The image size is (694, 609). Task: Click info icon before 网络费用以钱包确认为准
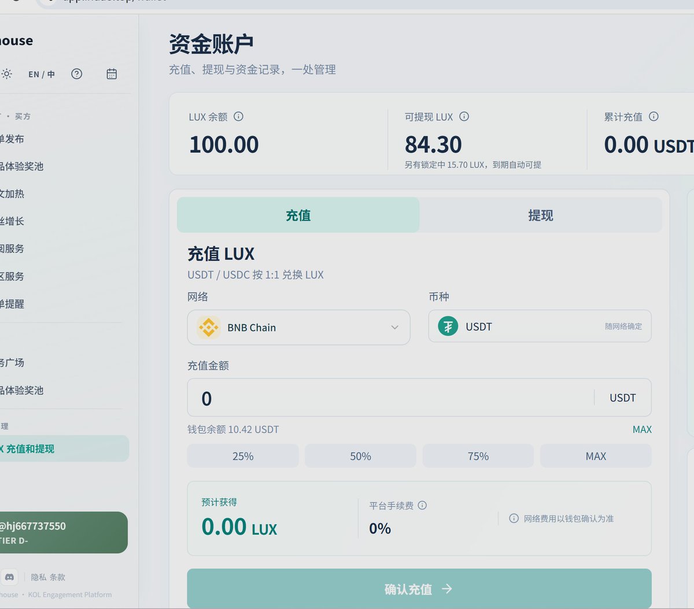(x=514, y=518)
